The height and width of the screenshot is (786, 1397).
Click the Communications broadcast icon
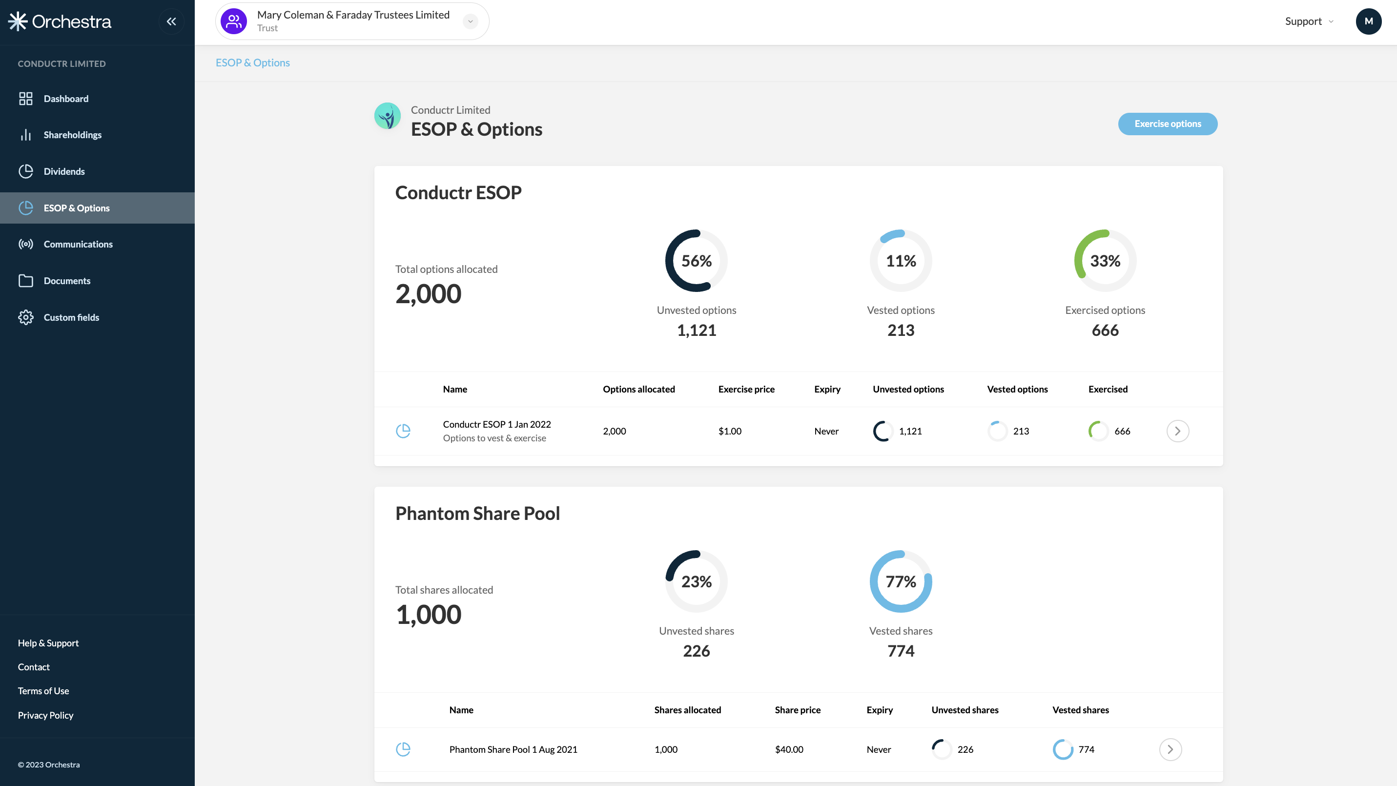click(x=25, y=244)
